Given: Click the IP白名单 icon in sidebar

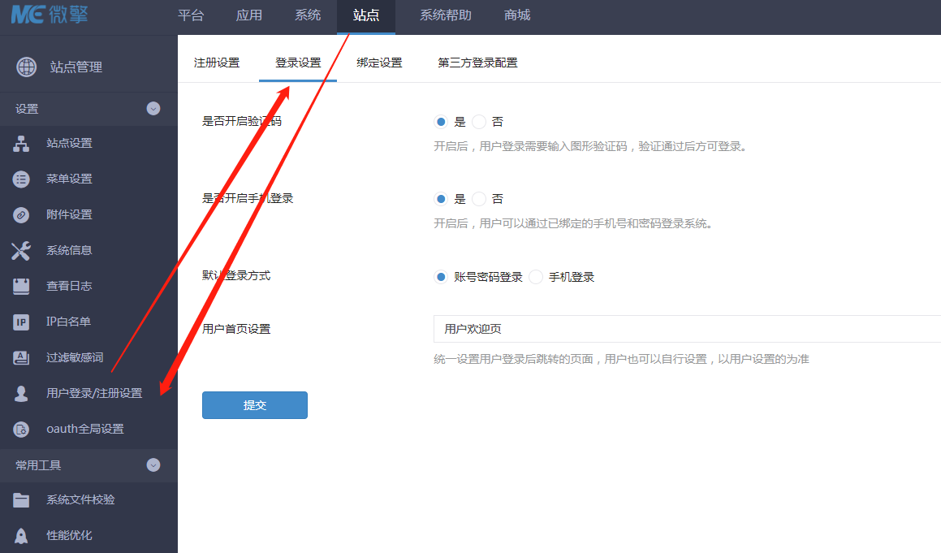Looking at the screenshot, I should [21, 322].
